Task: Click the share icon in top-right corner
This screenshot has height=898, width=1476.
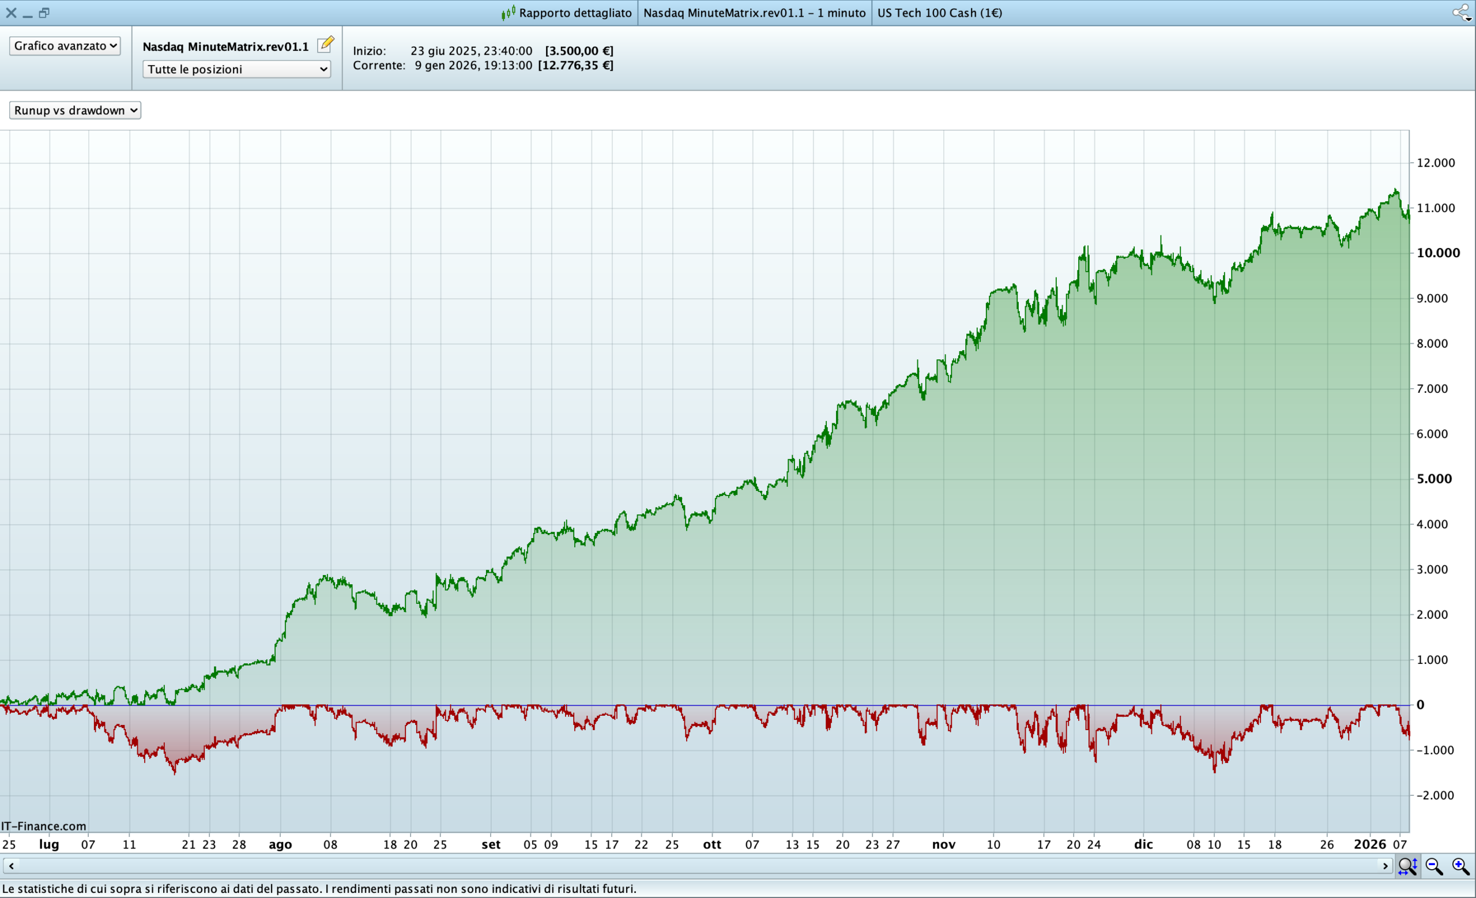Action: coord(1460,13)
